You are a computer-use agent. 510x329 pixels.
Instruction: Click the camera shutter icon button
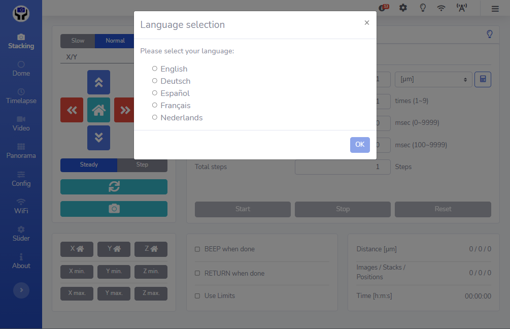click(x=114, y=209)
